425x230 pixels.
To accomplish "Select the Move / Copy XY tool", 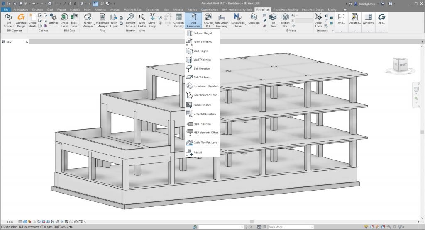I will click(x=152, y=21).
